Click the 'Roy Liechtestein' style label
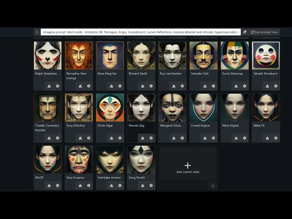292x219 pixels. [171, 73]
